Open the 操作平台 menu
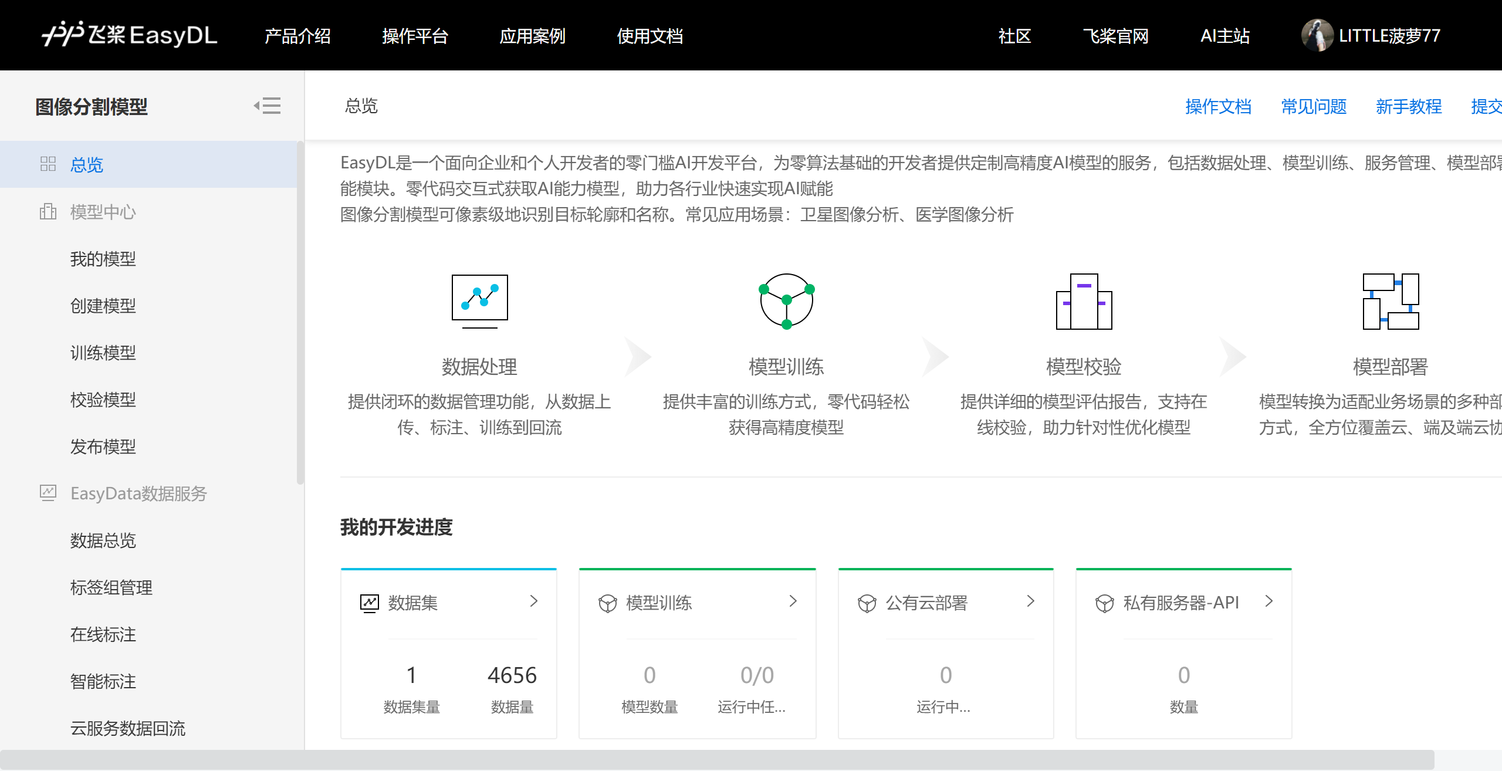Viewport: 1502px width, 771px height. pyautogui.click(x=415, y=36)
